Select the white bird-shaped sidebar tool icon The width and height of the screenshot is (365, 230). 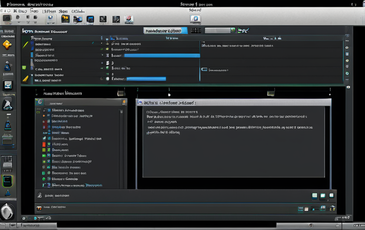(8, 103)
